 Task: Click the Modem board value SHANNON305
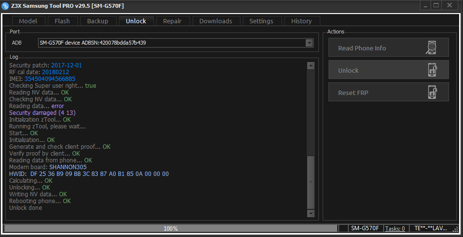(68, 167)
